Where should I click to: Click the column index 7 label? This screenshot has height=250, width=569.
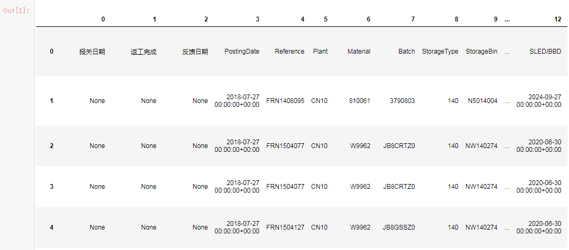point(413,20)
